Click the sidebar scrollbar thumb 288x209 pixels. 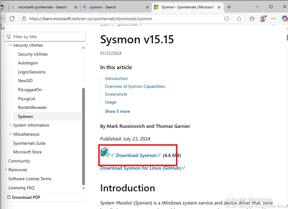point(83,137)
